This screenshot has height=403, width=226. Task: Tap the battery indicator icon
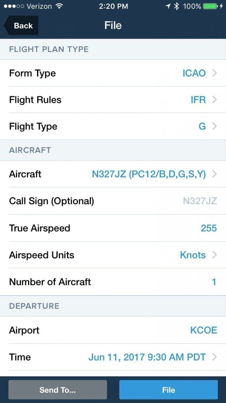[x=209, y=6]
